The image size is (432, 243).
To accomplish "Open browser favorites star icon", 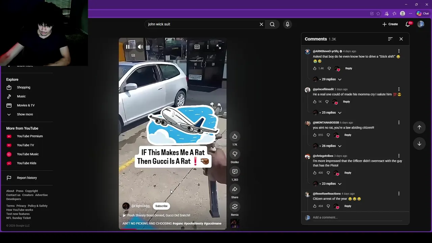I will point(378,13).
